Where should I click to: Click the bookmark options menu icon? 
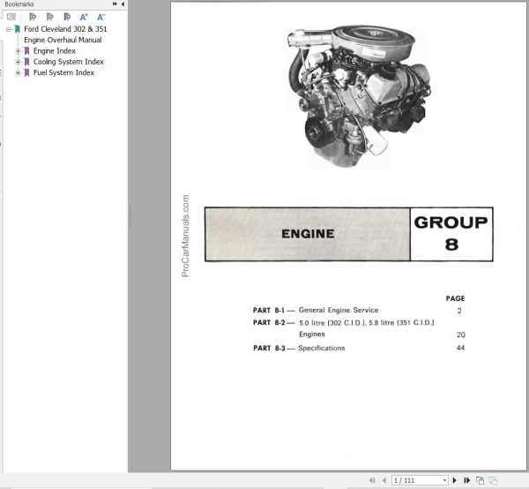pos(11,17)
